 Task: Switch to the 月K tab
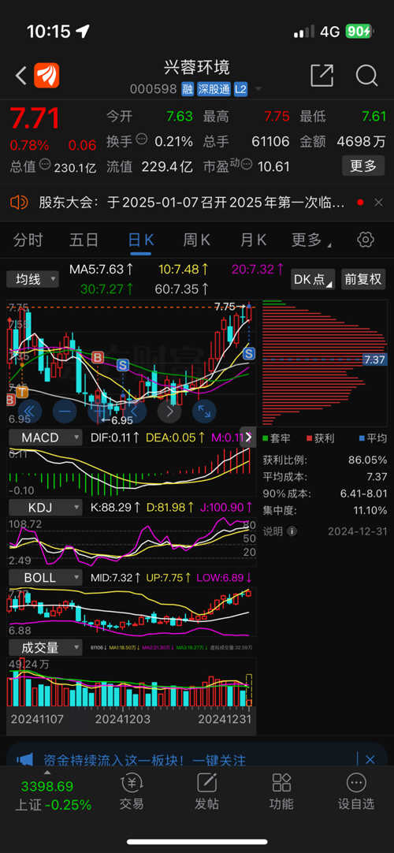coord(254,240)
